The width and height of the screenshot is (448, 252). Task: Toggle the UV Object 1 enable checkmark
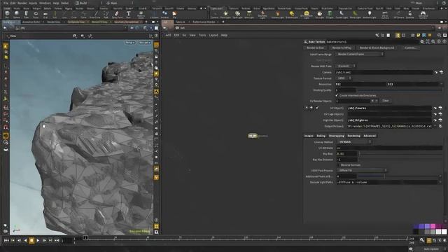[317, 108]
